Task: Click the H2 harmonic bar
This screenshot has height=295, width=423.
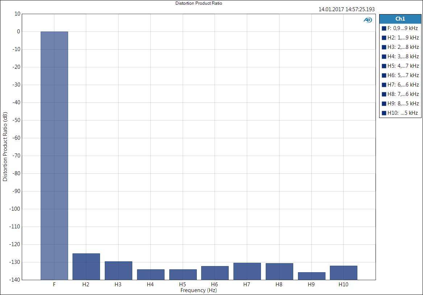Action: (86, 267)
